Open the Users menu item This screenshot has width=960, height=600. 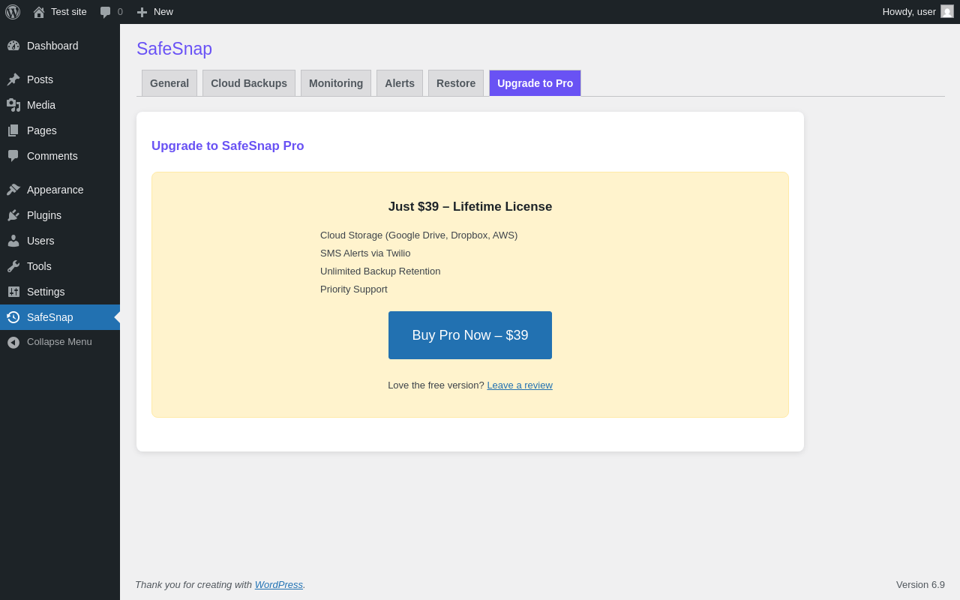point(60,241)
